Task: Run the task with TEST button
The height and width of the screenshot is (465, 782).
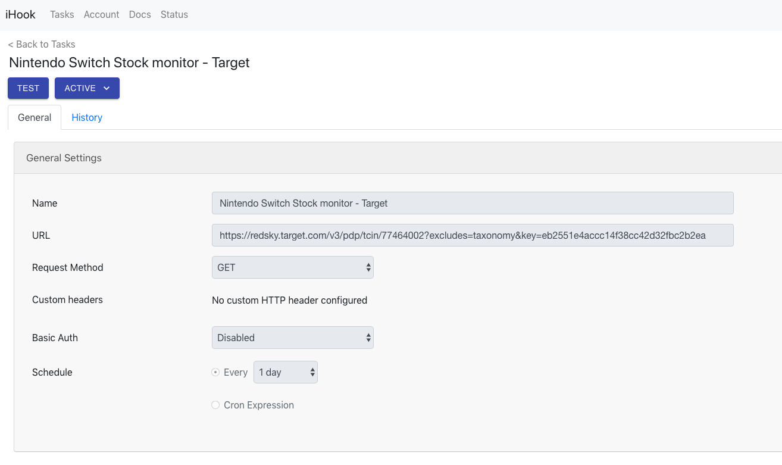Action: point(28,88)
